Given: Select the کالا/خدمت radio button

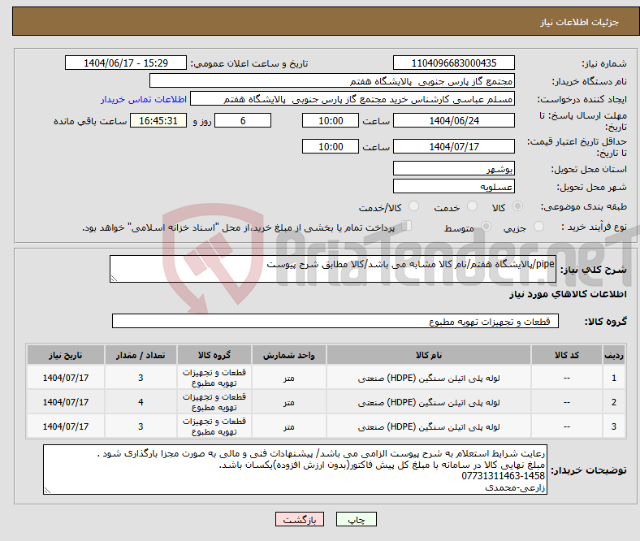Looking at the screenshot, I should coord(413,208).
